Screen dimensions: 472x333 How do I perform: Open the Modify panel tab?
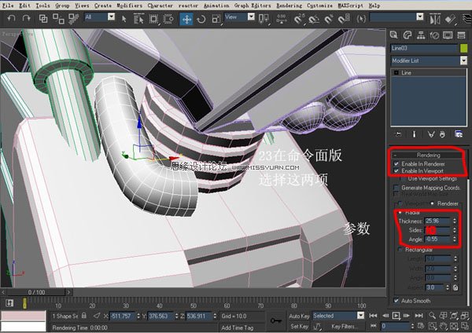(407, 35)
